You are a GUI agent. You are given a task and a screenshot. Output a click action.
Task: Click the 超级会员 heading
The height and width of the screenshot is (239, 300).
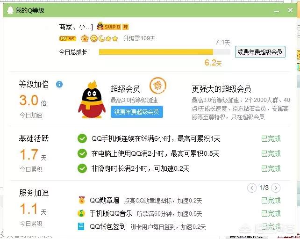coord(125,89)
